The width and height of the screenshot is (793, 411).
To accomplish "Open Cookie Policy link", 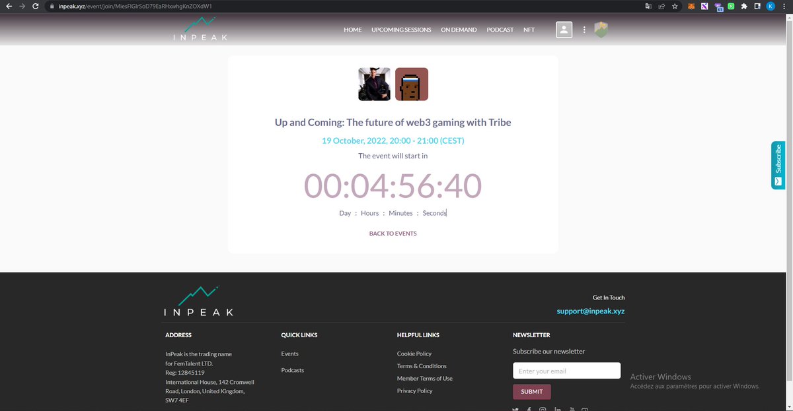I will pos(414,354).
